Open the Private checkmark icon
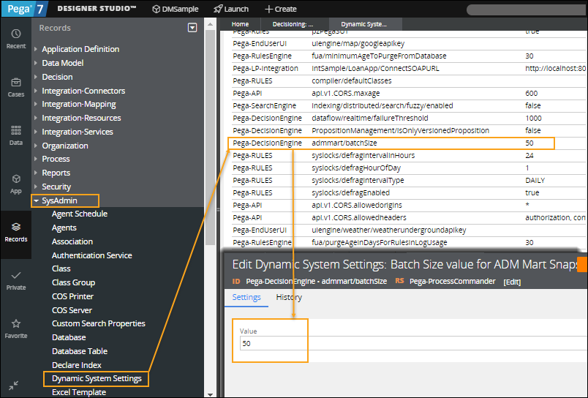This screenshot has height=398, width=588. [x=16, y=275]
